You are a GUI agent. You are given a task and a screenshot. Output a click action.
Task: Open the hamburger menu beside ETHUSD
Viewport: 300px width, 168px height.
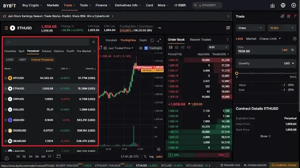6,28
